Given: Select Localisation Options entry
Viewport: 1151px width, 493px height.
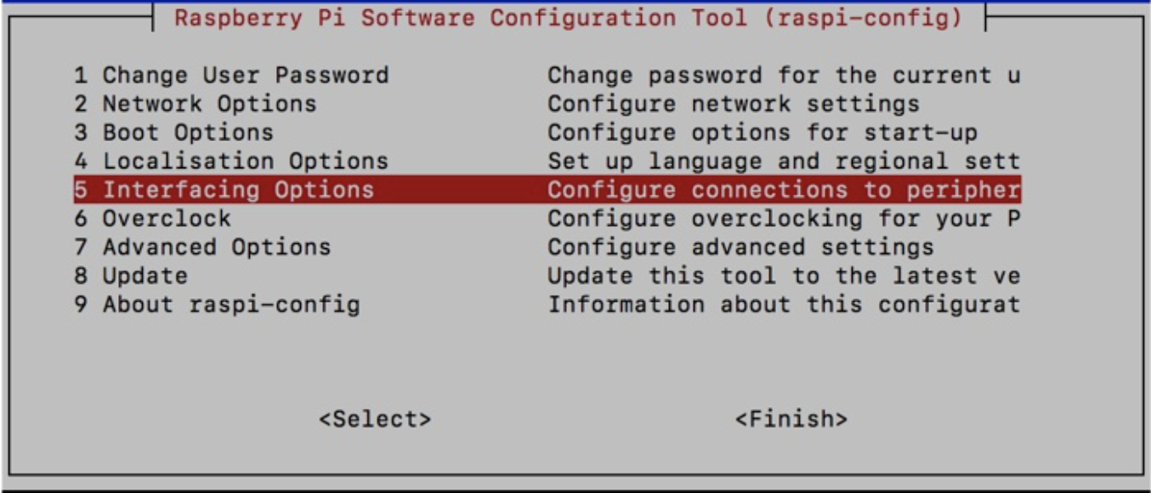Looking at the screenshot, I should (x=230, y=161).
